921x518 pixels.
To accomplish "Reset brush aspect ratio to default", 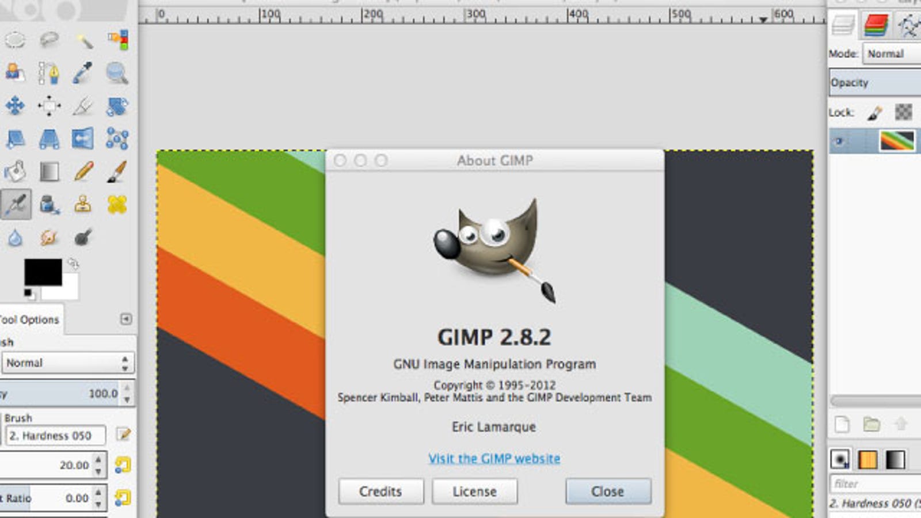I will 123,498.
